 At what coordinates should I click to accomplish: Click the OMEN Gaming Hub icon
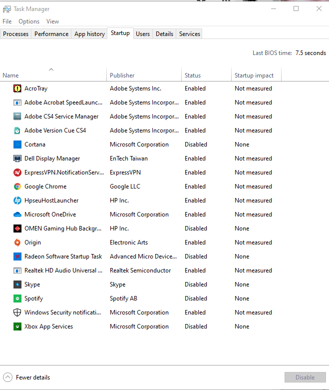[x=17, y=228]
